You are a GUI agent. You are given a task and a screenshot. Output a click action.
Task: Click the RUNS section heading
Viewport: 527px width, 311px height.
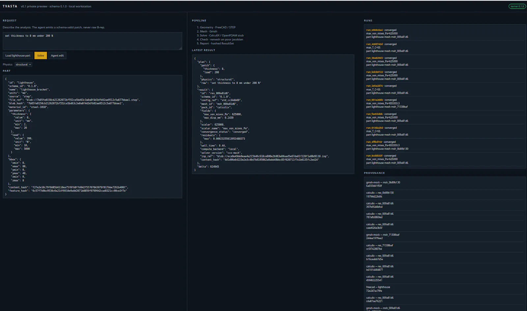(368, 20)
